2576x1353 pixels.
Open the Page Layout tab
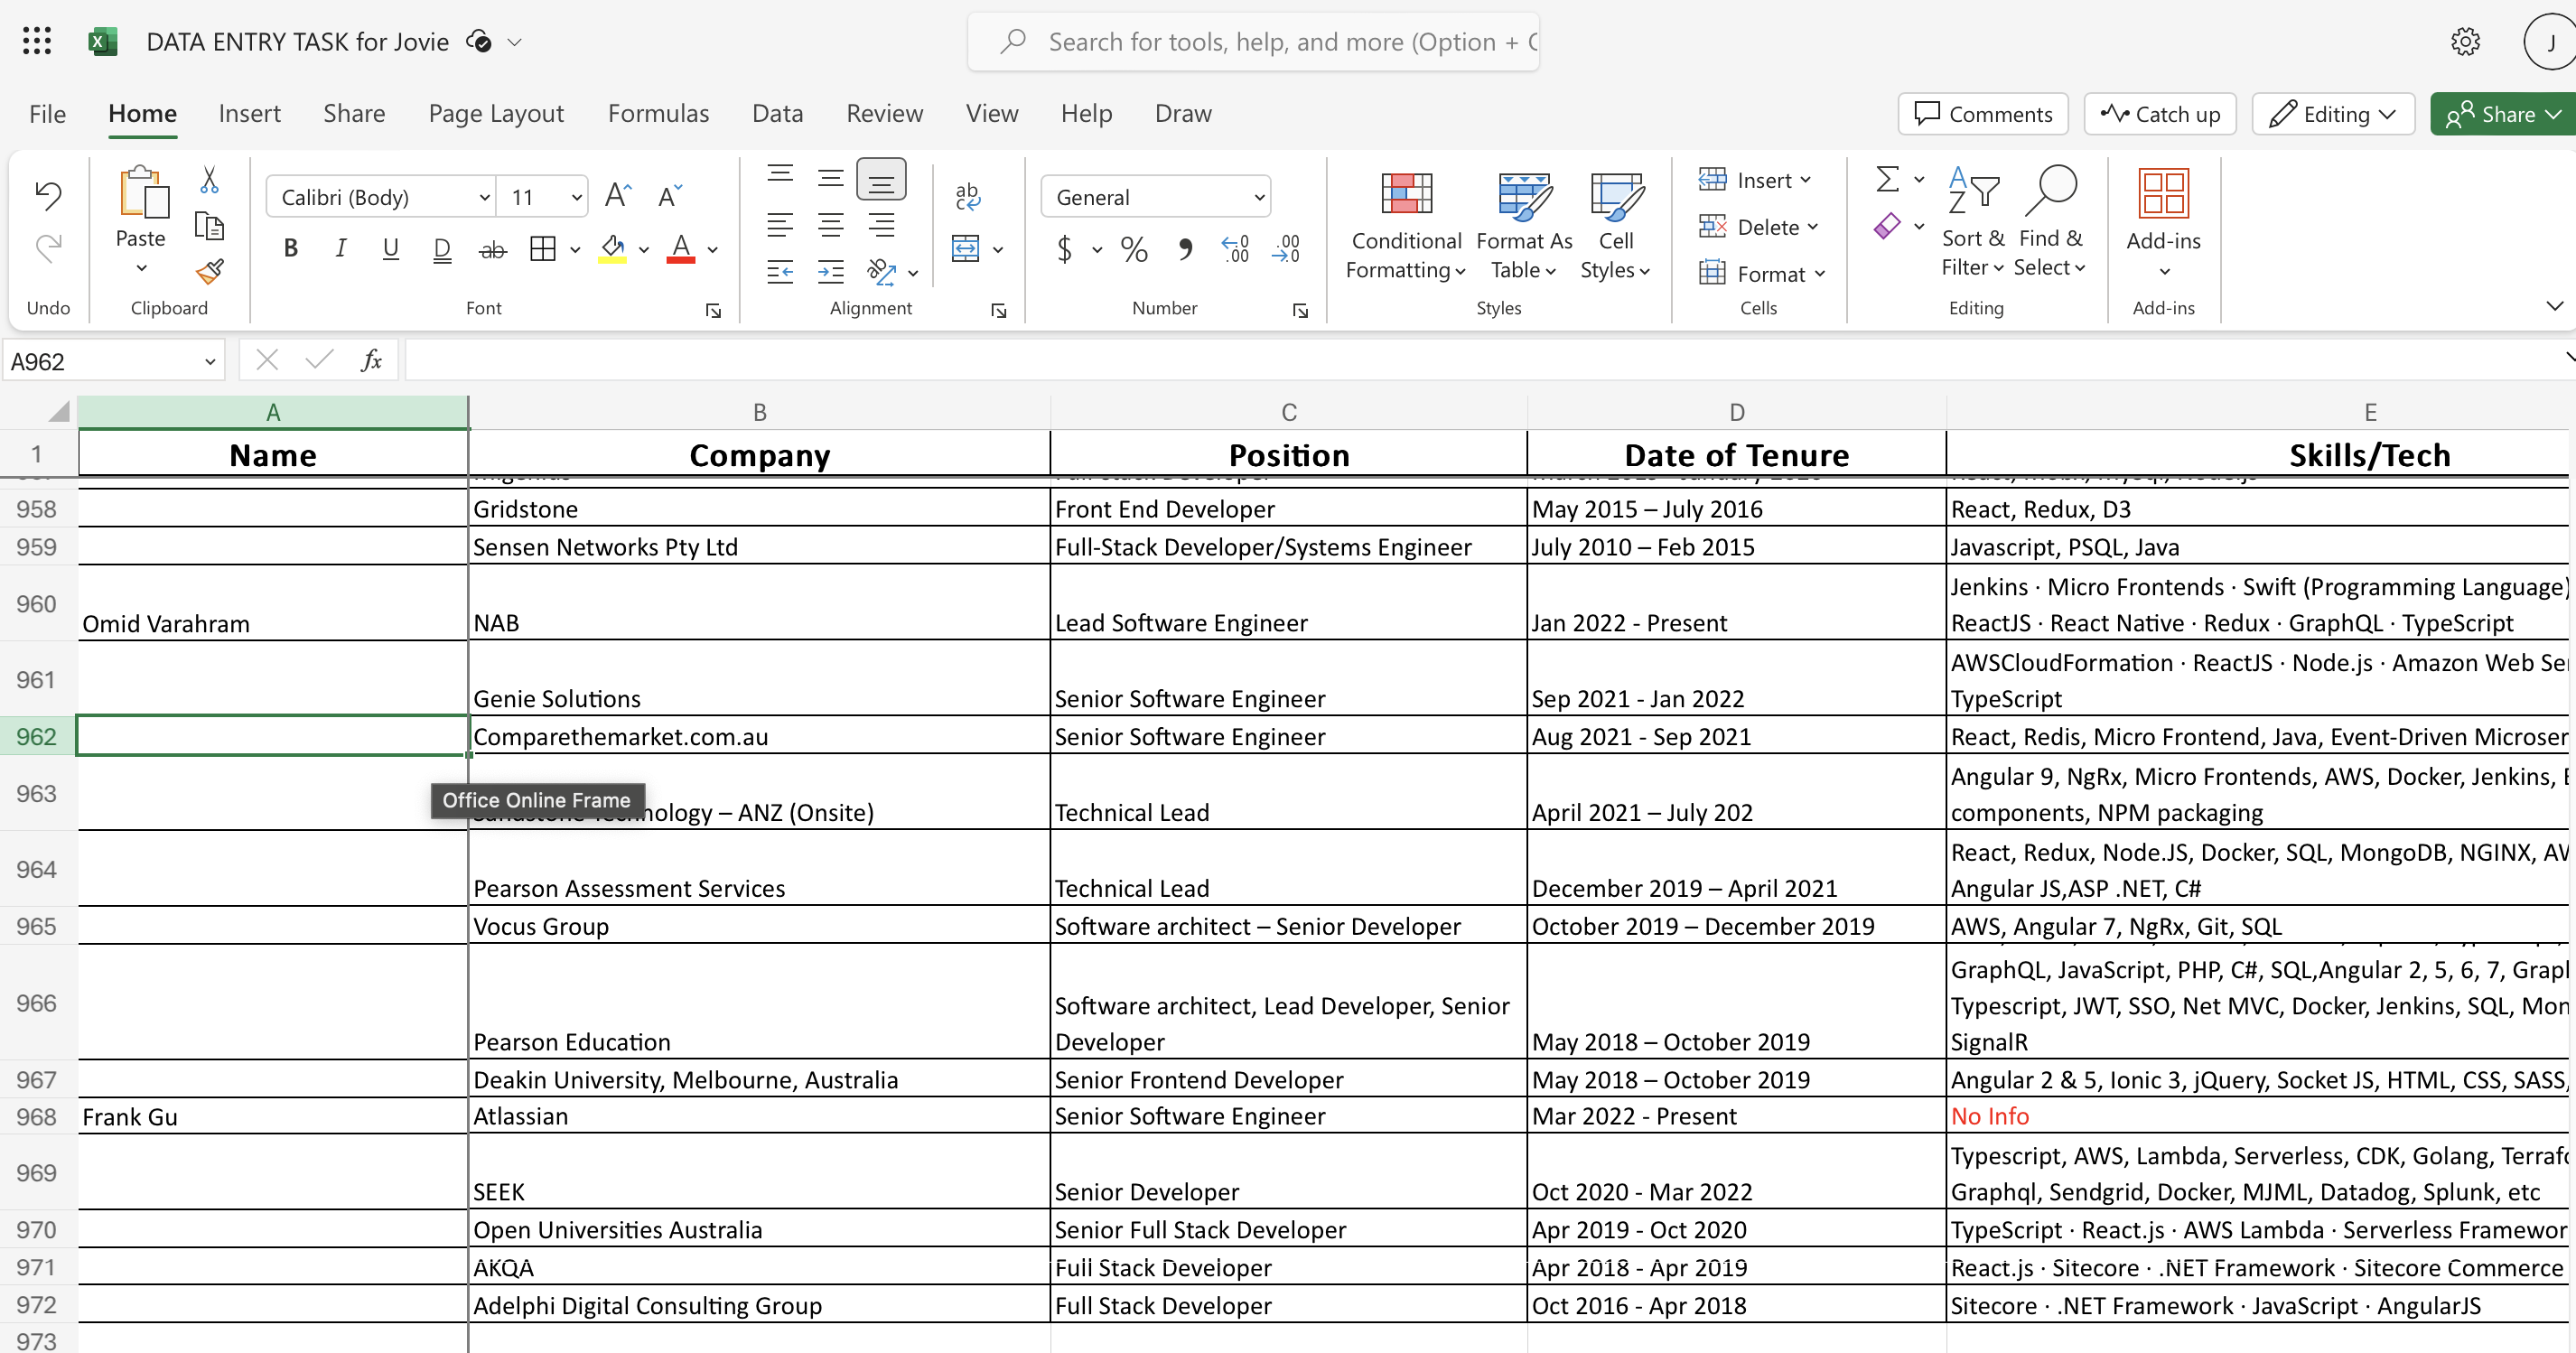point(496,114)
